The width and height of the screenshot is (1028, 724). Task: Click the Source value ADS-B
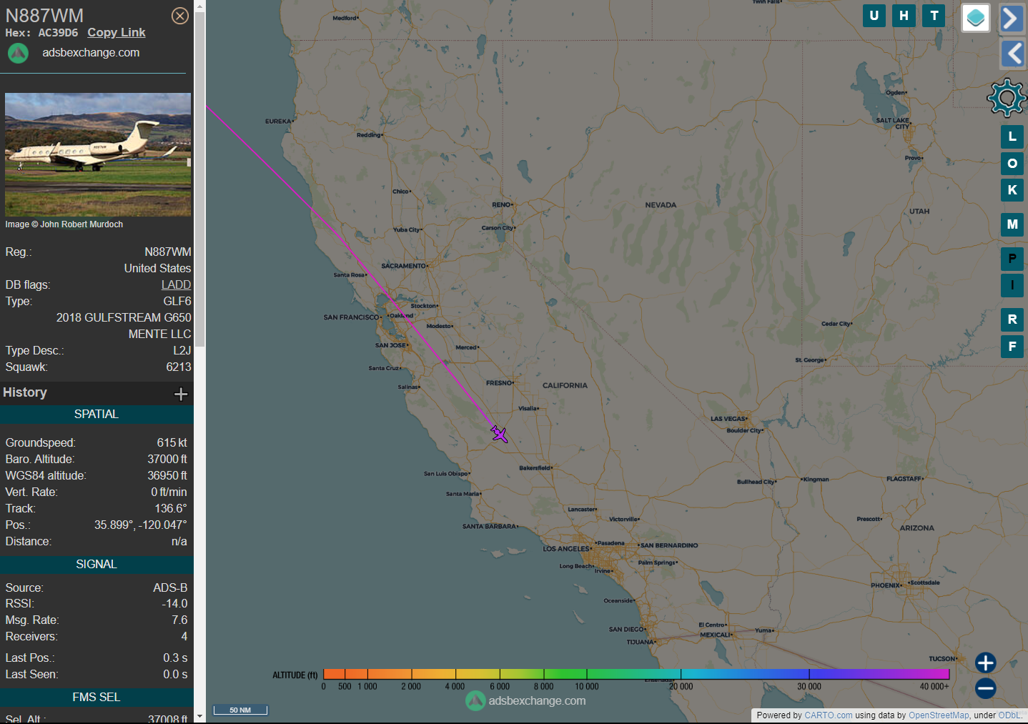(x=170, y=588)
